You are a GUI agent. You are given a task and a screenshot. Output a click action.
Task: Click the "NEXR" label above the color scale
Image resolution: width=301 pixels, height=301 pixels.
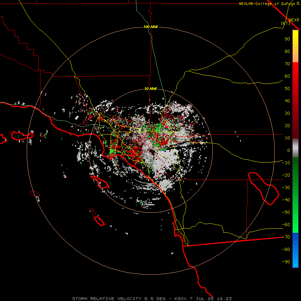294,20
